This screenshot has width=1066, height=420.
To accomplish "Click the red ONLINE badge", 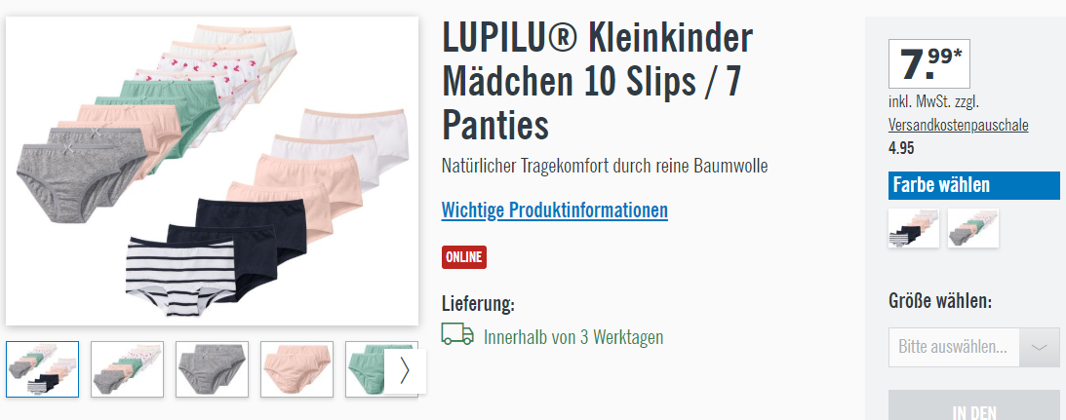I will point(463,257).
